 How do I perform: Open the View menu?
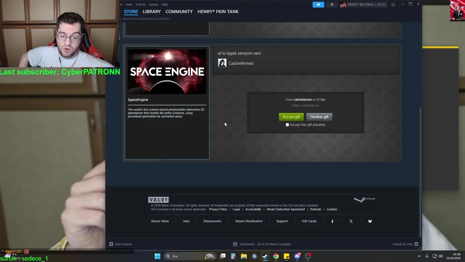tap(129, 4)
